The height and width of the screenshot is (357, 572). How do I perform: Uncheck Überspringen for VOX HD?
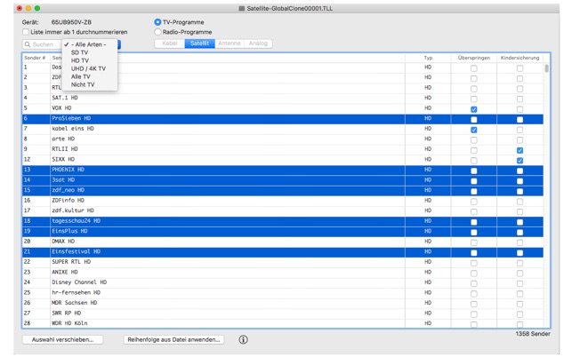[x=474, y=109]
